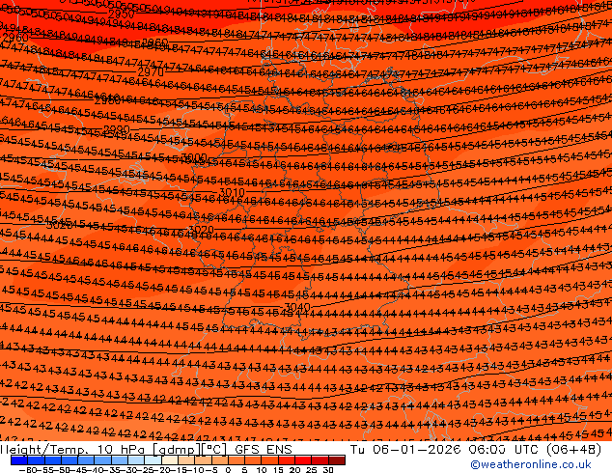The height and width of the screenshot is (473, 612).
Task: Click the 3000 contour label
Action: tap(194, 157)
